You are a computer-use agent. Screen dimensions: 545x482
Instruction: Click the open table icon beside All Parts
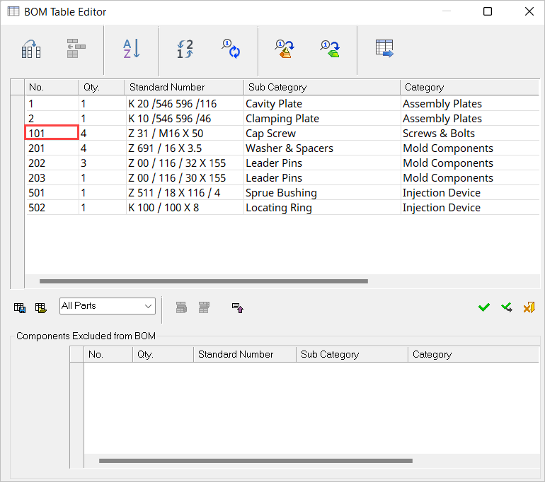click(x=41, y=307)
